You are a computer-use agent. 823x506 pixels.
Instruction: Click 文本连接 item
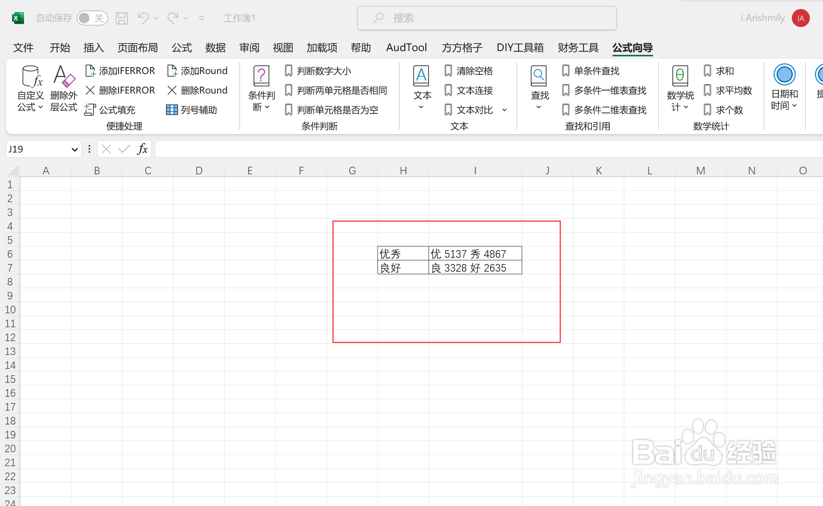tap(468, 90)
